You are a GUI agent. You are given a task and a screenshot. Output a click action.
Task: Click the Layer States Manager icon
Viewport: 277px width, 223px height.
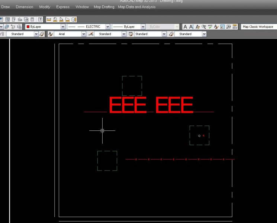(13, 27)
